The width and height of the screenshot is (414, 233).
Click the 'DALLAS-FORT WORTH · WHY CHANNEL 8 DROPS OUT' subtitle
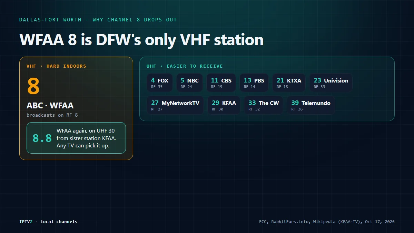pos(98,20)
